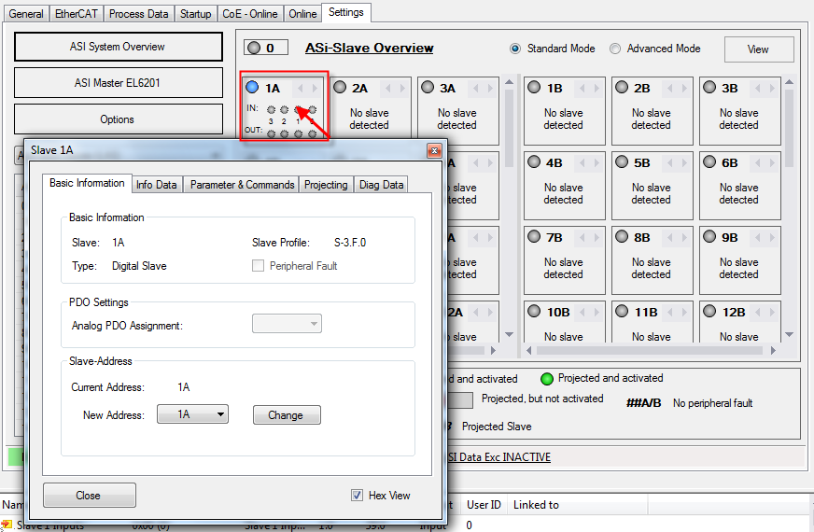This screenshot has width=814, height=532.
Task: Click the ASI Master EL6201 button
Action: [x=119, y=82]
